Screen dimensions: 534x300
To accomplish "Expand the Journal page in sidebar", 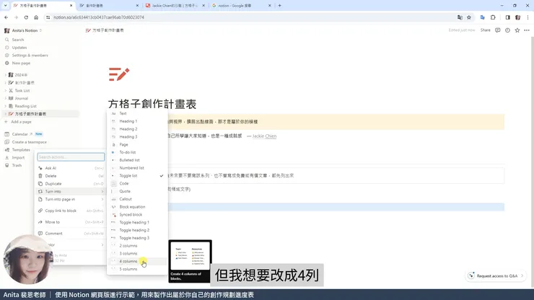I will point(6,98).
